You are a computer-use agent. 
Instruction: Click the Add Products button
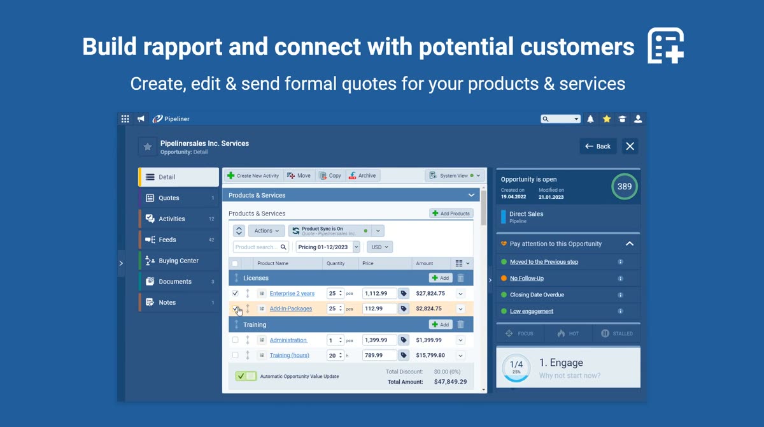[451, 213]
